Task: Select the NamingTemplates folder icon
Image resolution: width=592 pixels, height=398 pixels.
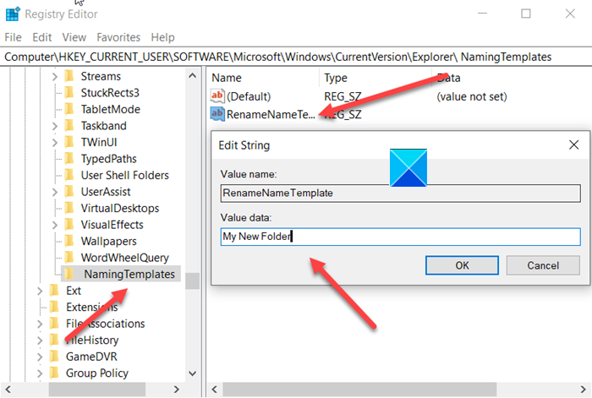Action: click(69, 275)
